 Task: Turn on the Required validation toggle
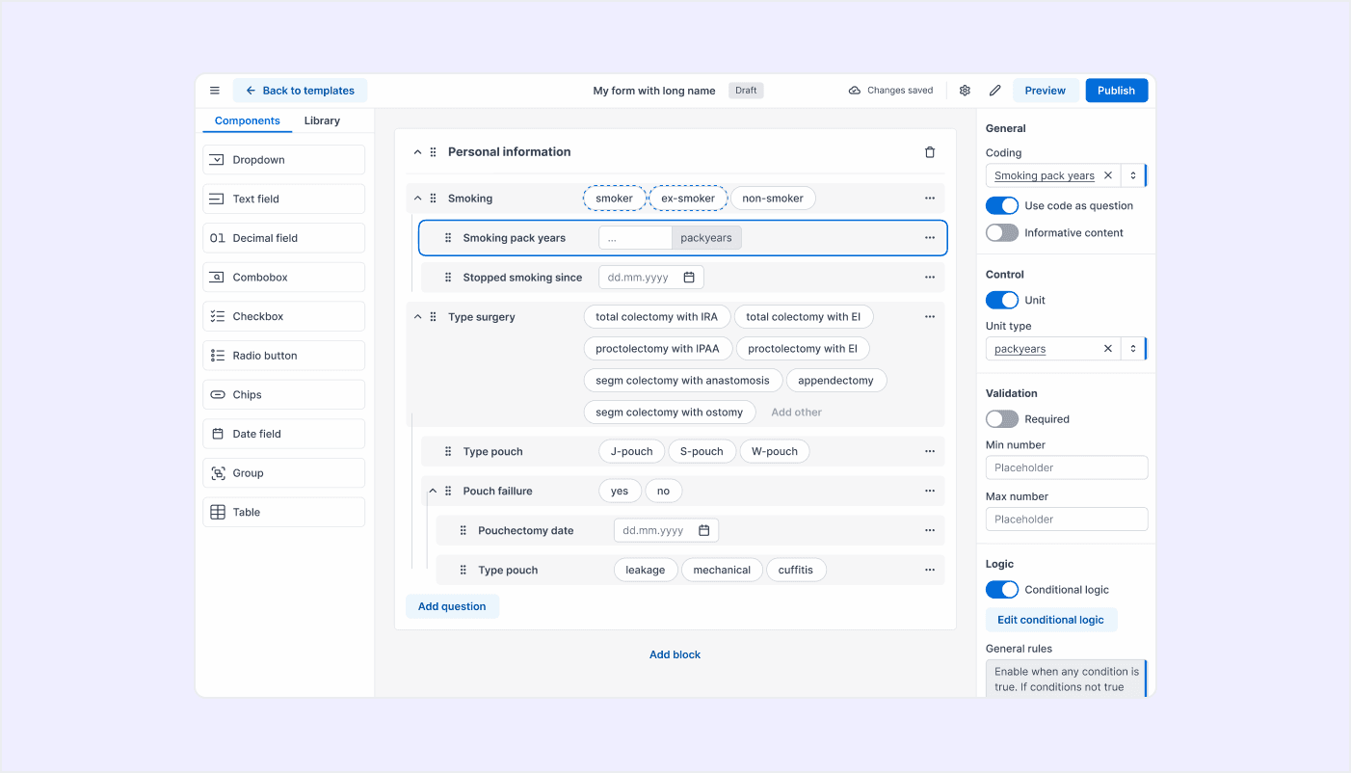point(1002,419)
